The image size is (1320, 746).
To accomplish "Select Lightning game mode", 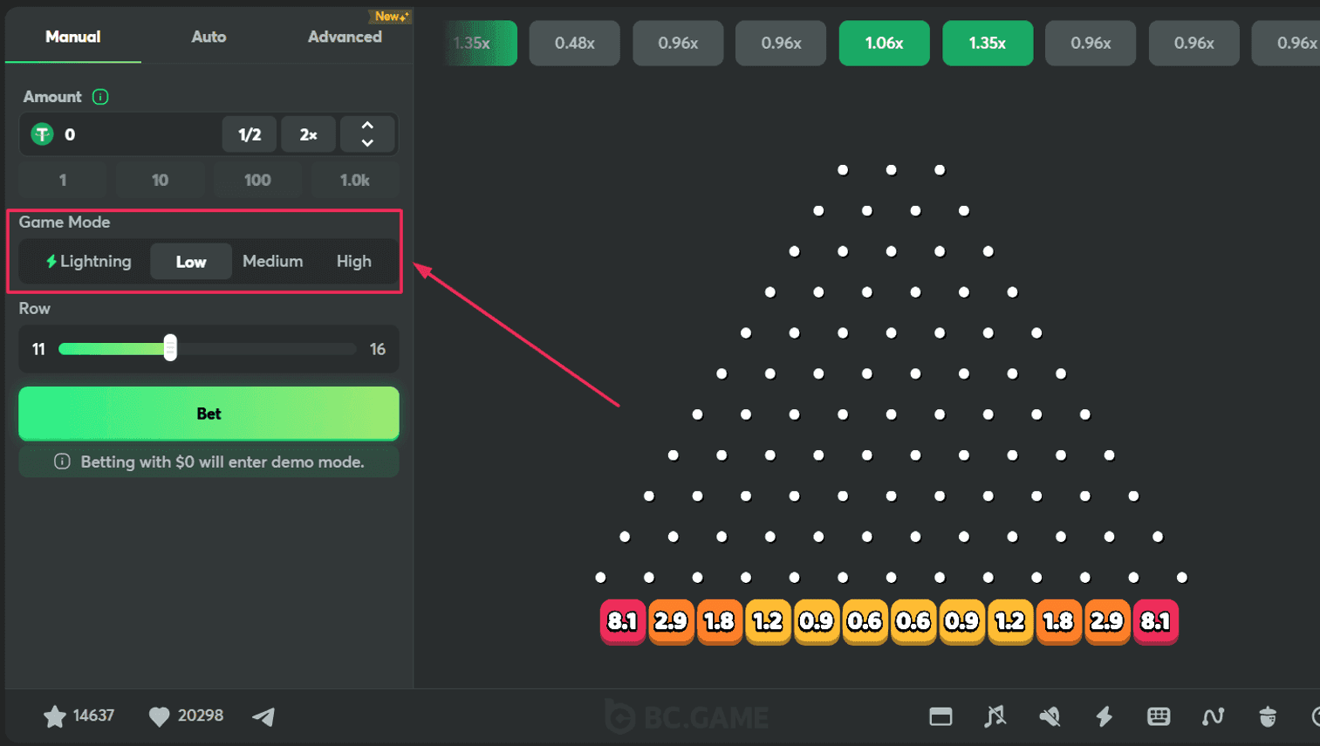I will [x=88, y=262].
